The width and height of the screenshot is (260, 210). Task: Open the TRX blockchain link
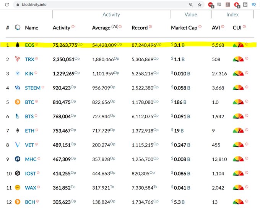[29, 59]
